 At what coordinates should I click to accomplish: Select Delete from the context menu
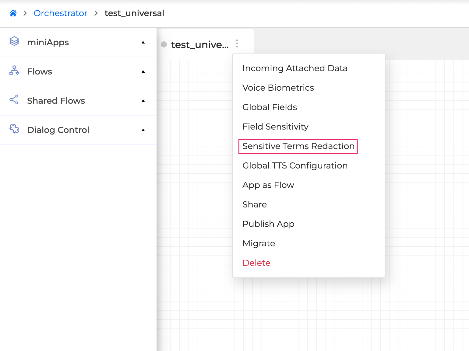[x=256, y=263]
